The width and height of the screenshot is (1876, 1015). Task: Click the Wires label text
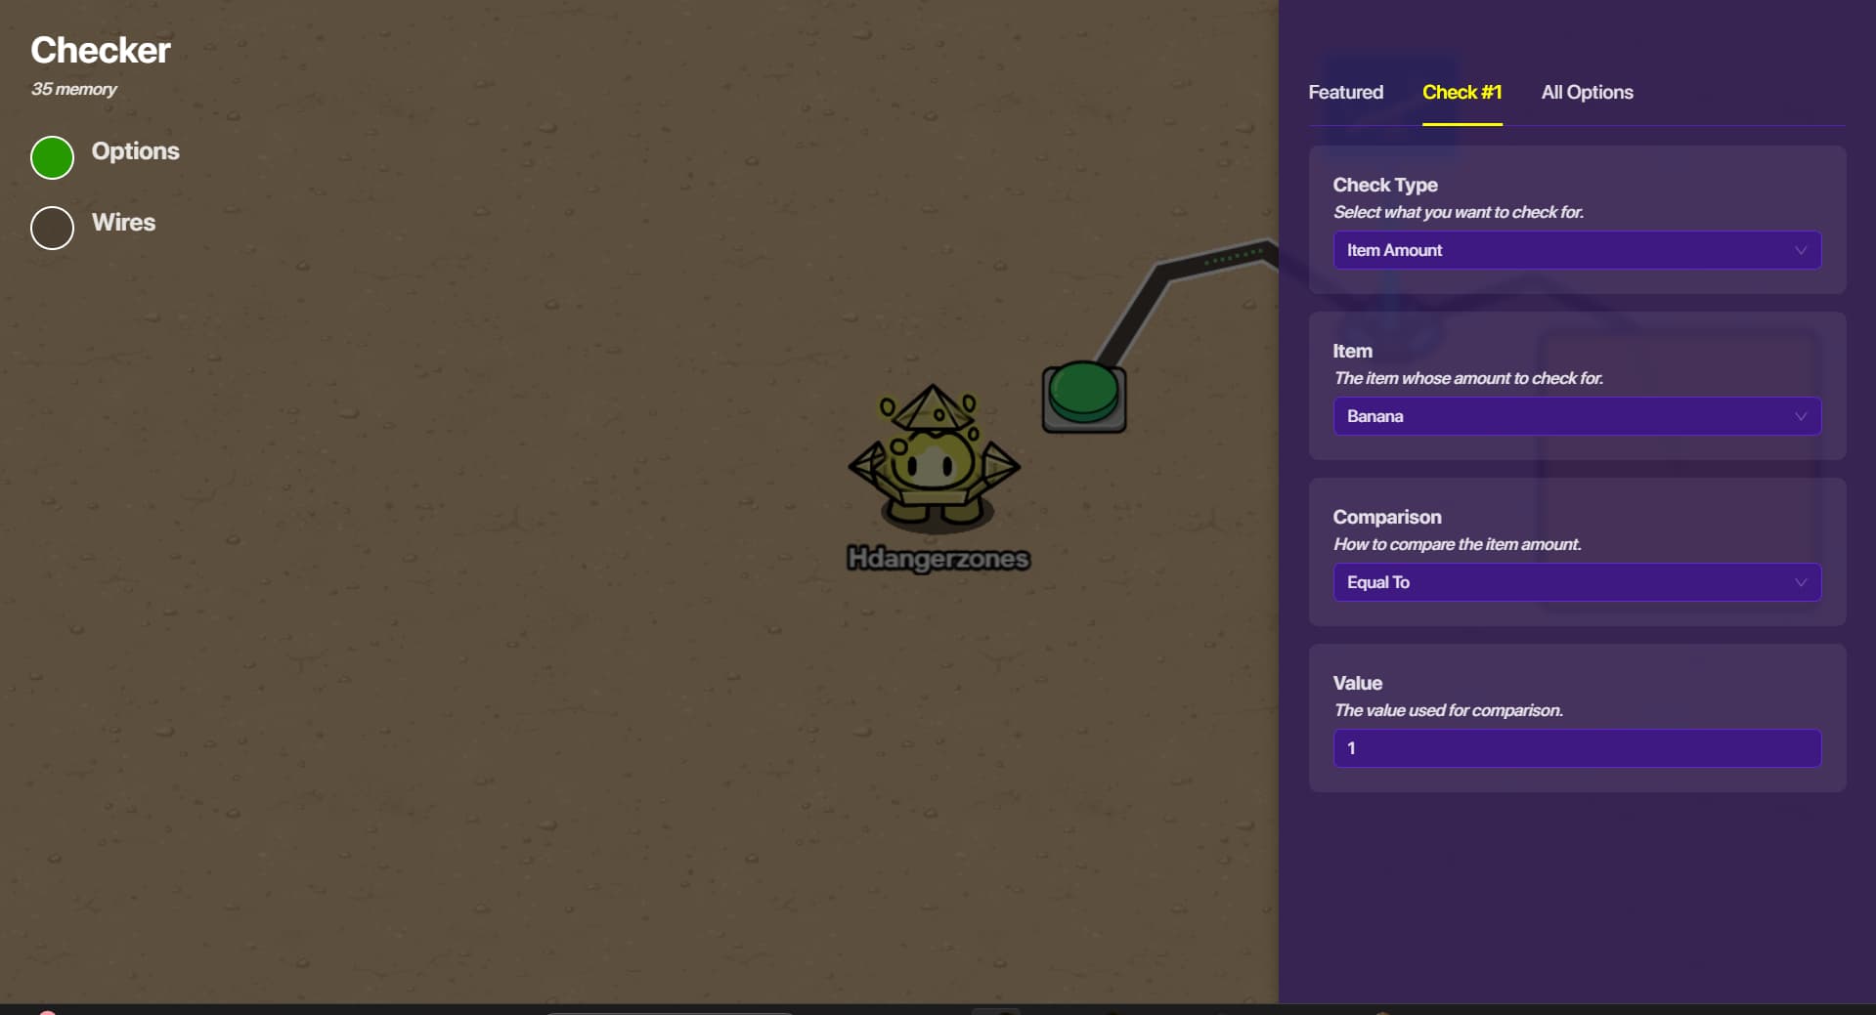[123, 223]
